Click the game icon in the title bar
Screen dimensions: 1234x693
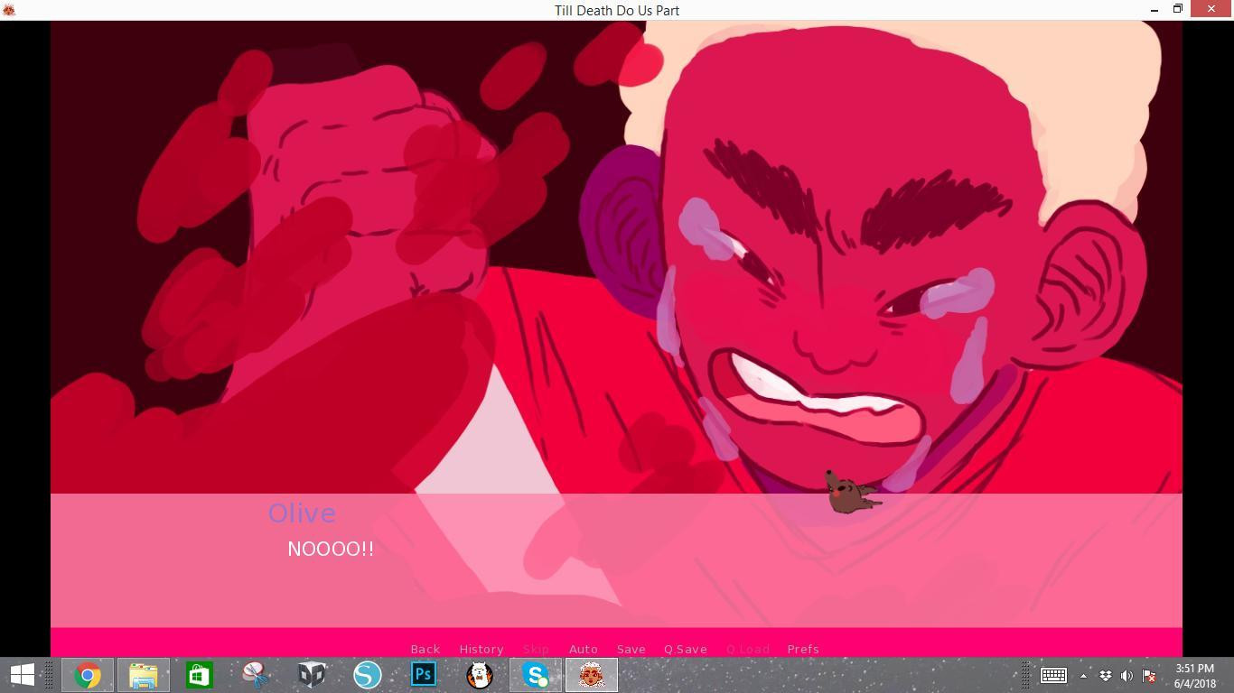pos(9,10)
